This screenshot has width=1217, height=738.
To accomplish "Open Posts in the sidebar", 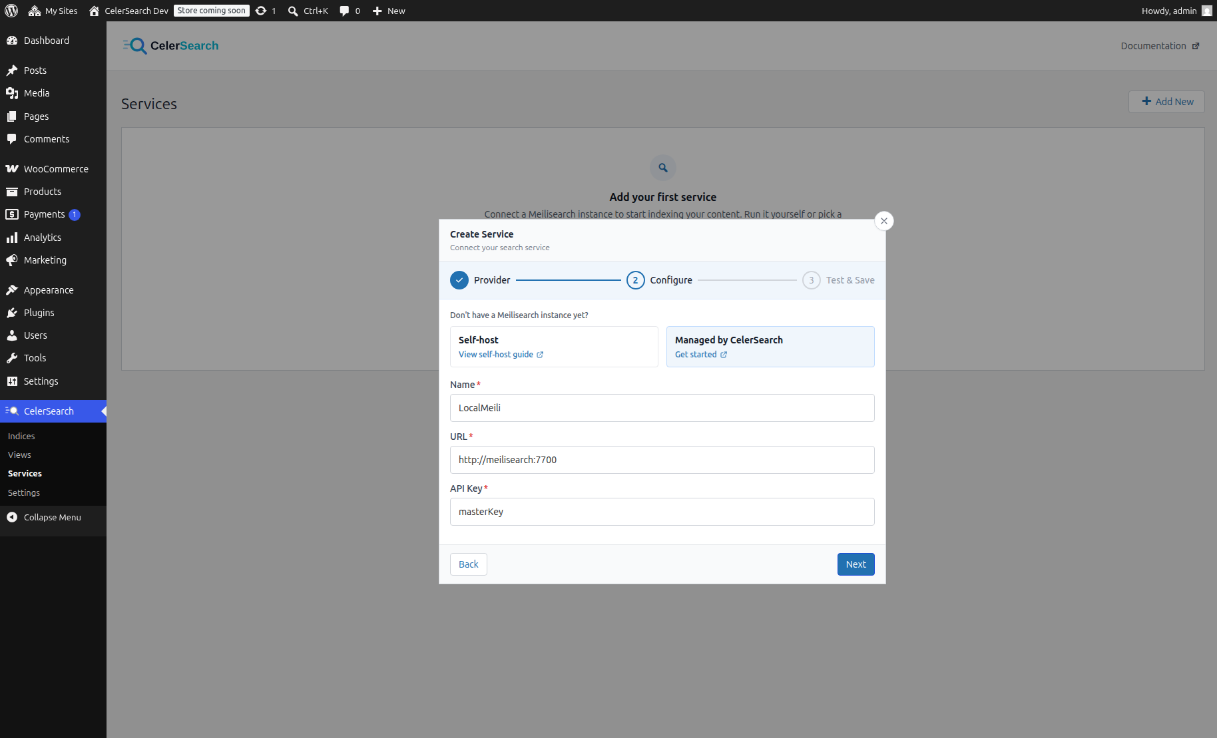I will click(x=53, y=71).
